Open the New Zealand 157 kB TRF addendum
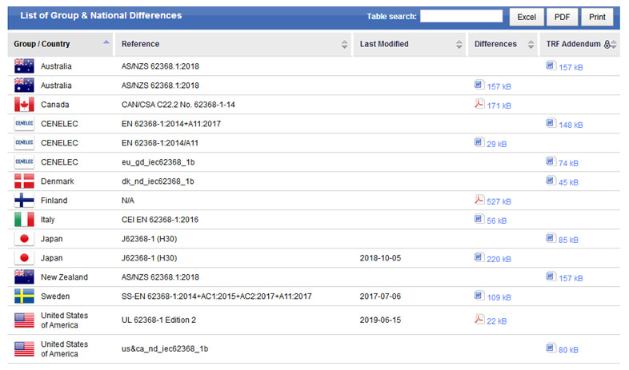629x370 pixels. click(x=571, y=278)
